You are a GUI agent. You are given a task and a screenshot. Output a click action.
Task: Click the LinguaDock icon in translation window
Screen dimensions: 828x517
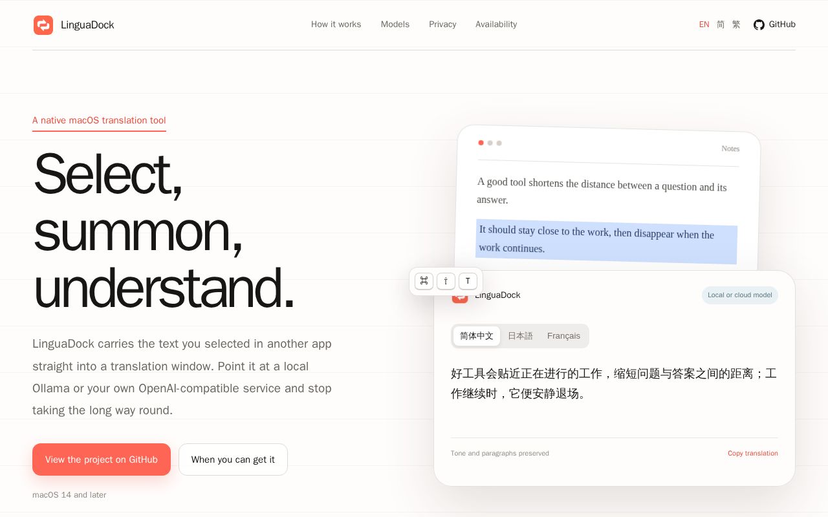460,297
